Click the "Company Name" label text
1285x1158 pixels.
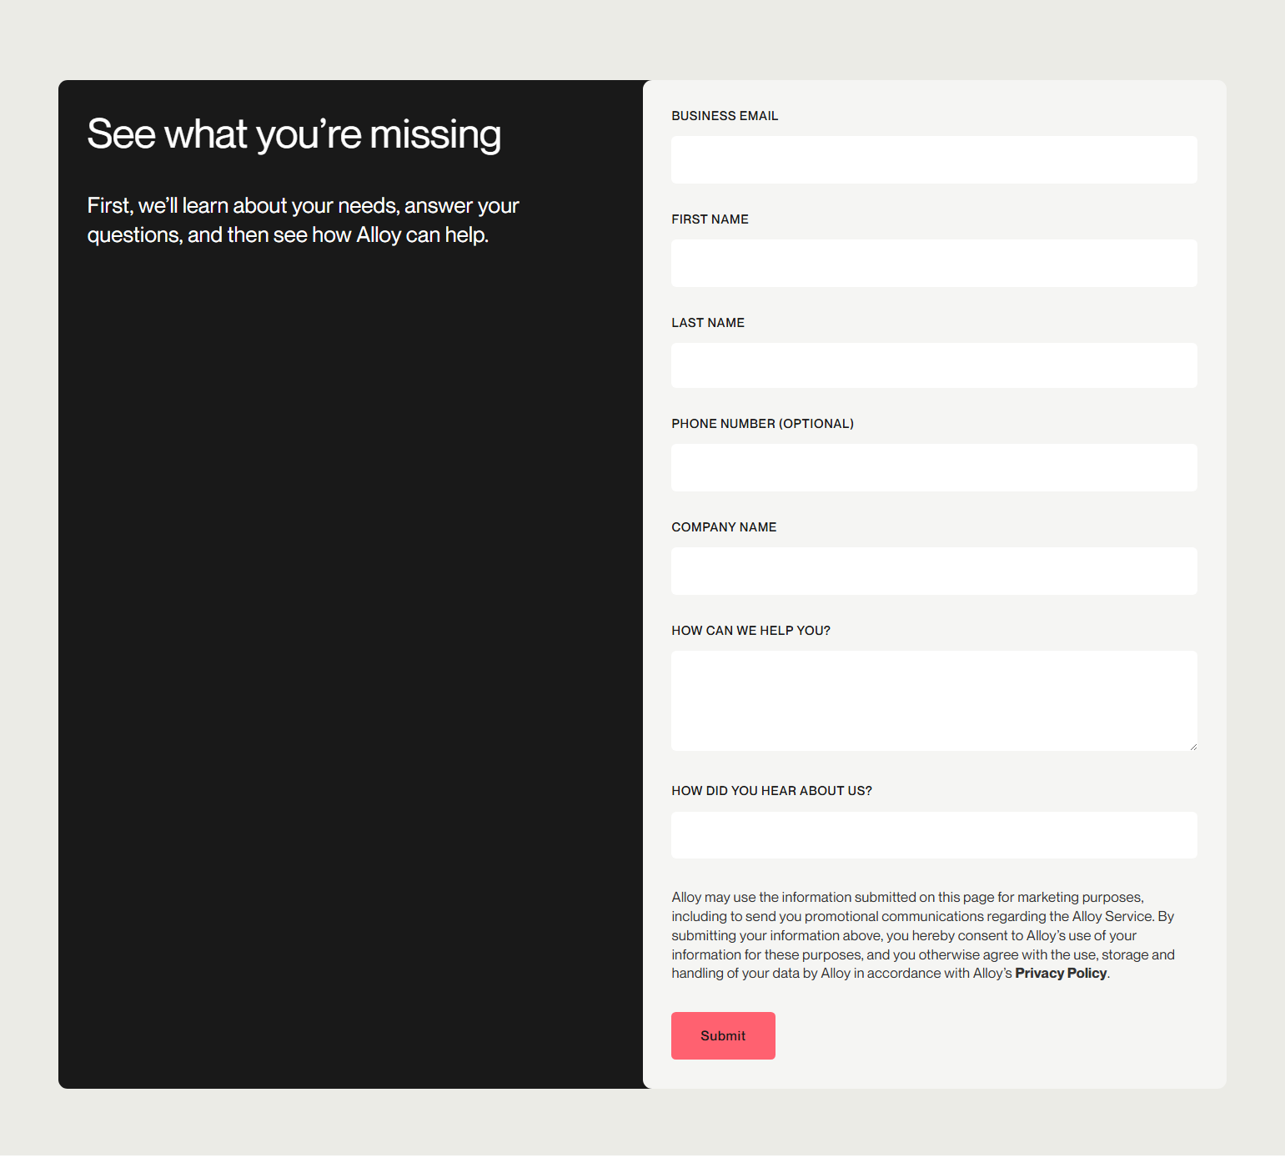(724, 527)
